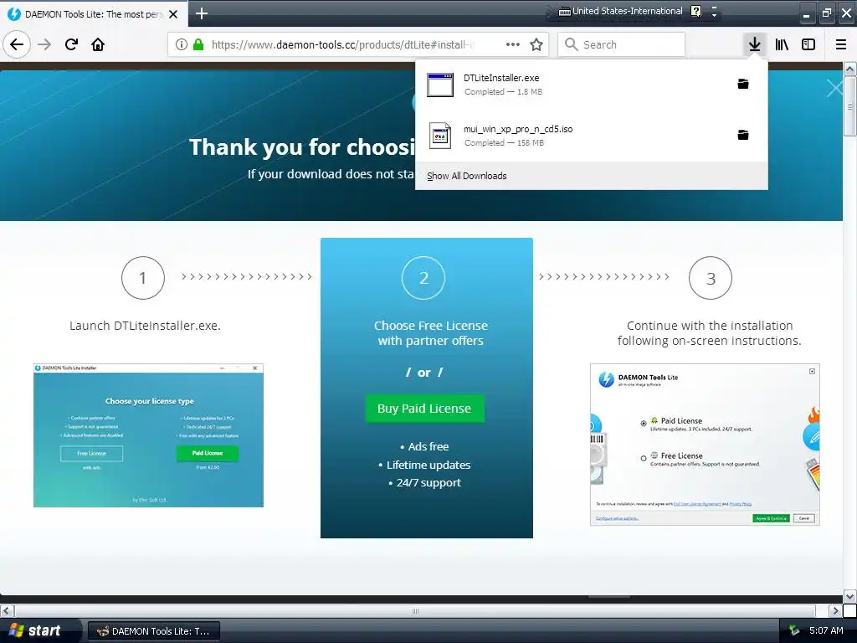The height and width of the screenshot is (643, 857).
Task: Click the step 1 installer screenshot
Action: click(x=148, y=435)
